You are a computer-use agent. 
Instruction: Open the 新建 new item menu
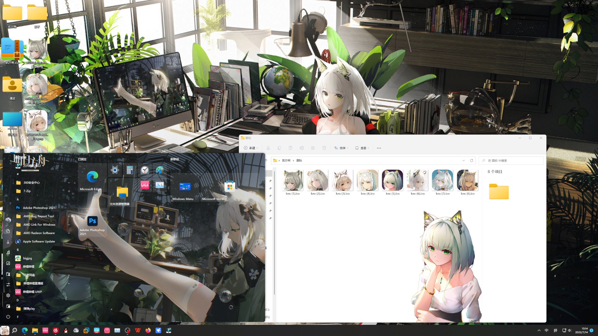click(251, 148)
